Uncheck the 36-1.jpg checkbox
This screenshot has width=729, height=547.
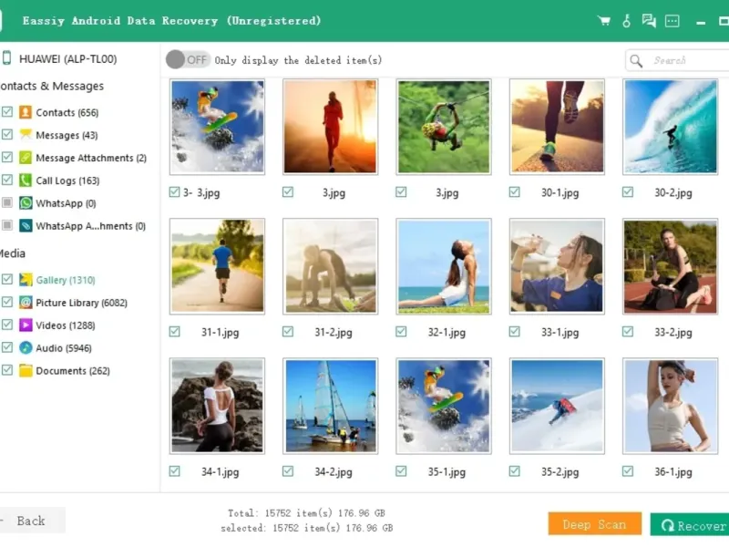[628, 470]
